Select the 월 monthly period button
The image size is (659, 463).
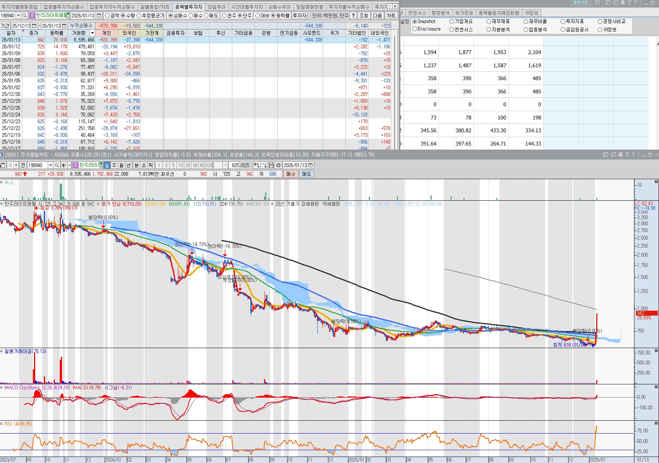coord(121,165)
